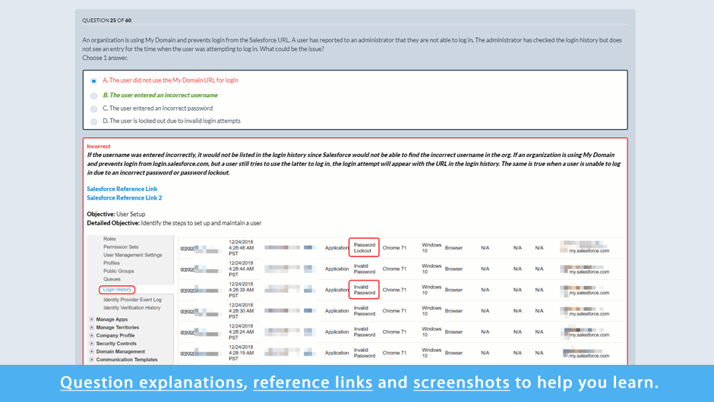Open Identity Provider Event Log

click(x=132, y=300)
